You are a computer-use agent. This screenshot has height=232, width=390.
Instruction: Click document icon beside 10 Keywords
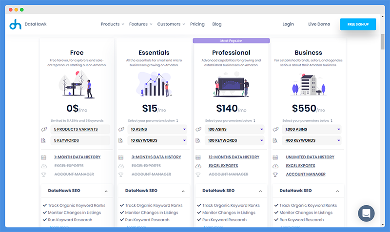120,140
